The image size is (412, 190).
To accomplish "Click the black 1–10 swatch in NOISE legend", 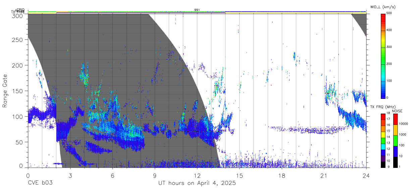I will (x=395, y=162).
